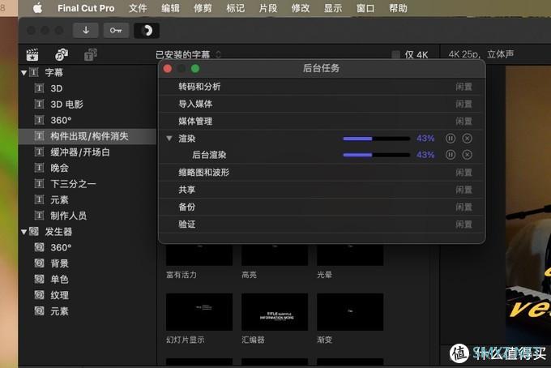Select the 3D 电影 titles category
The image size is (551, 368).
pyautogui.click(x=88, y=104)
